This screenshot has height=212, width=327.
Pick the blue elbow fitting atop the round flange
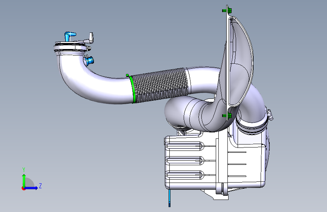pyautogui.click(x=69, y=36)
